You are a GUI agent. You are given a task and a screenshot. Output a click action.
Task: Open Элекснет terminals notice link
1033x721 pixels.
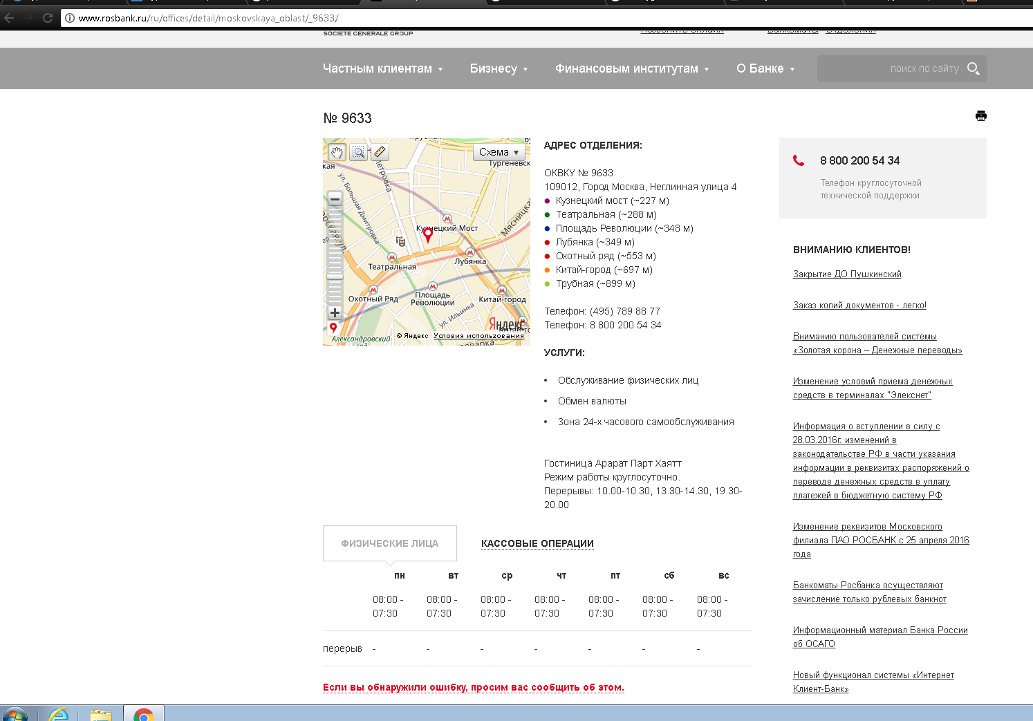(873, 388)
